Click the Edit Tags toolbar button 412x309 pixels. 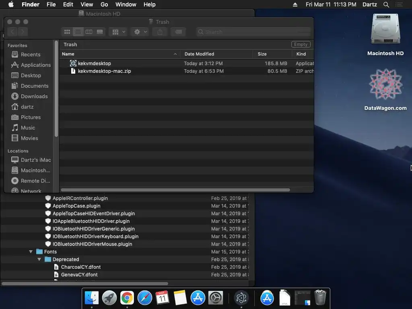(x=178, y=32)
